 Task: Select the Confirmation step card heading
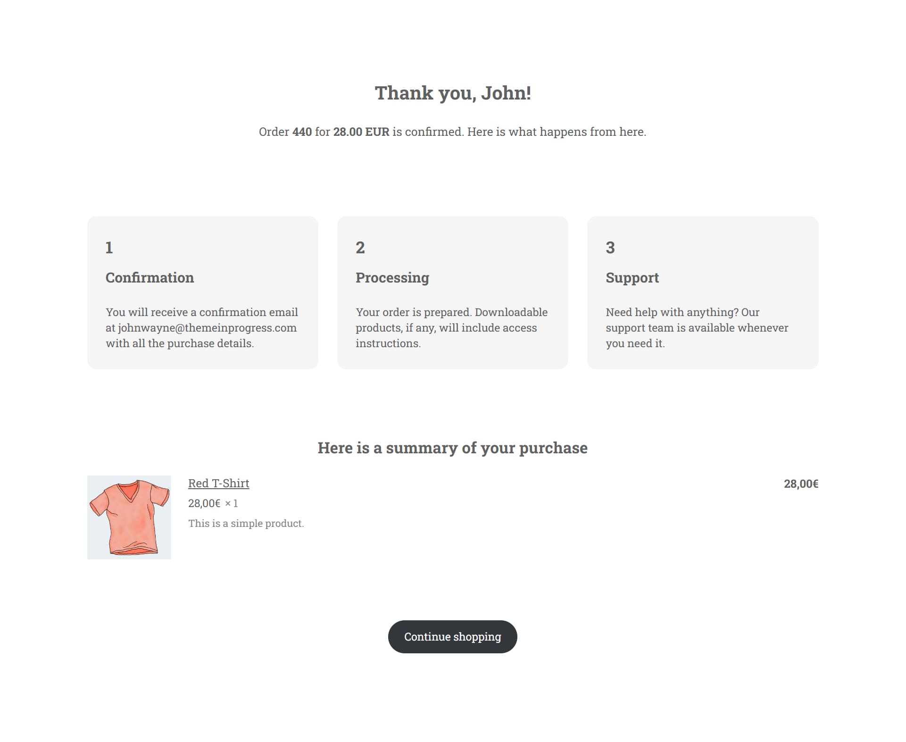(x=150, y=277)
